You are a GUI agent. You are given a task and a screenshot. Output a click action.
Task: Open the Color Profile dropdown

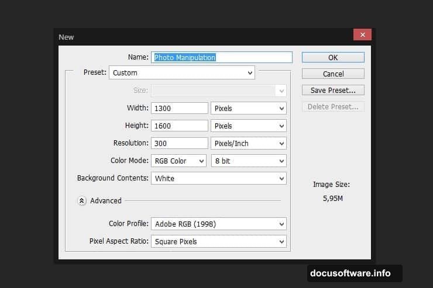(219, 224)
